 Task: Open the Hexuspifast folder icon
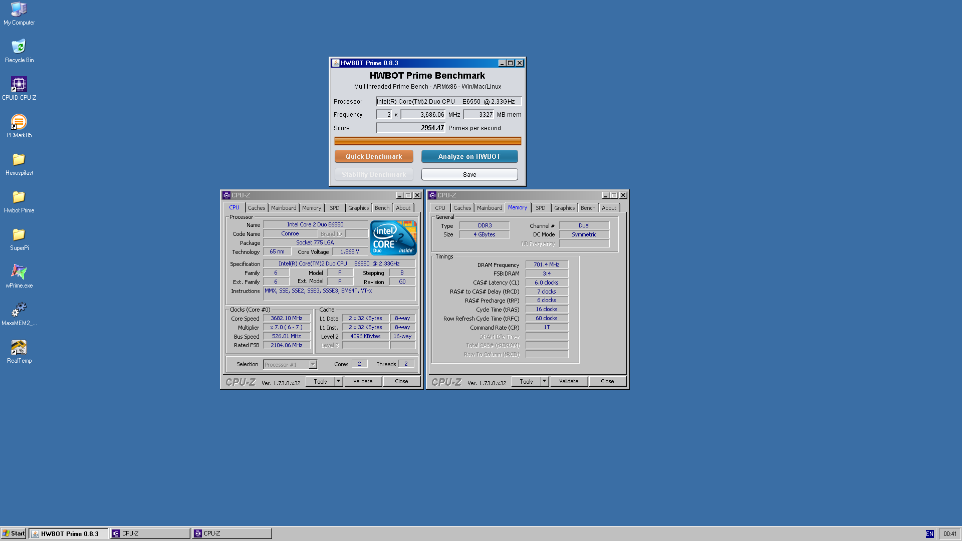click(19, 164)
